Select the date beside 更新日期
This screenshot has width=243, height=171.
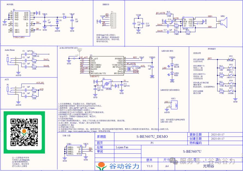pyautogui.click(x=218, y=135)
